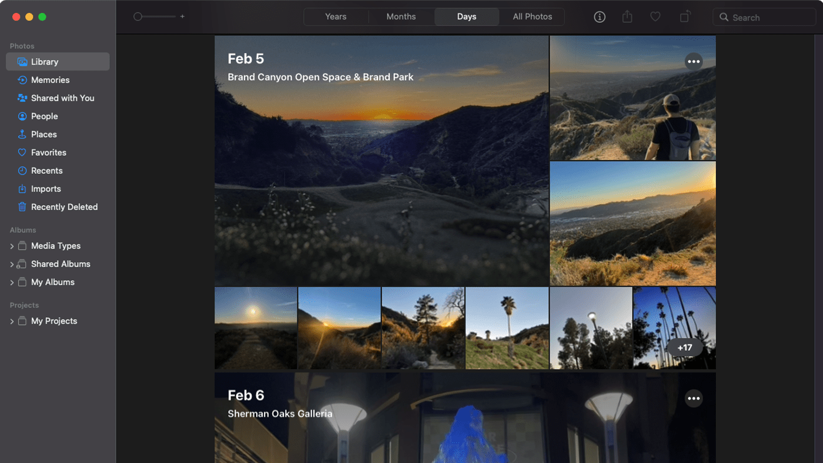Open the Places view in the sidebar
Screen dimensions: 823x463
pyautogui.click(x=44, y=135)
